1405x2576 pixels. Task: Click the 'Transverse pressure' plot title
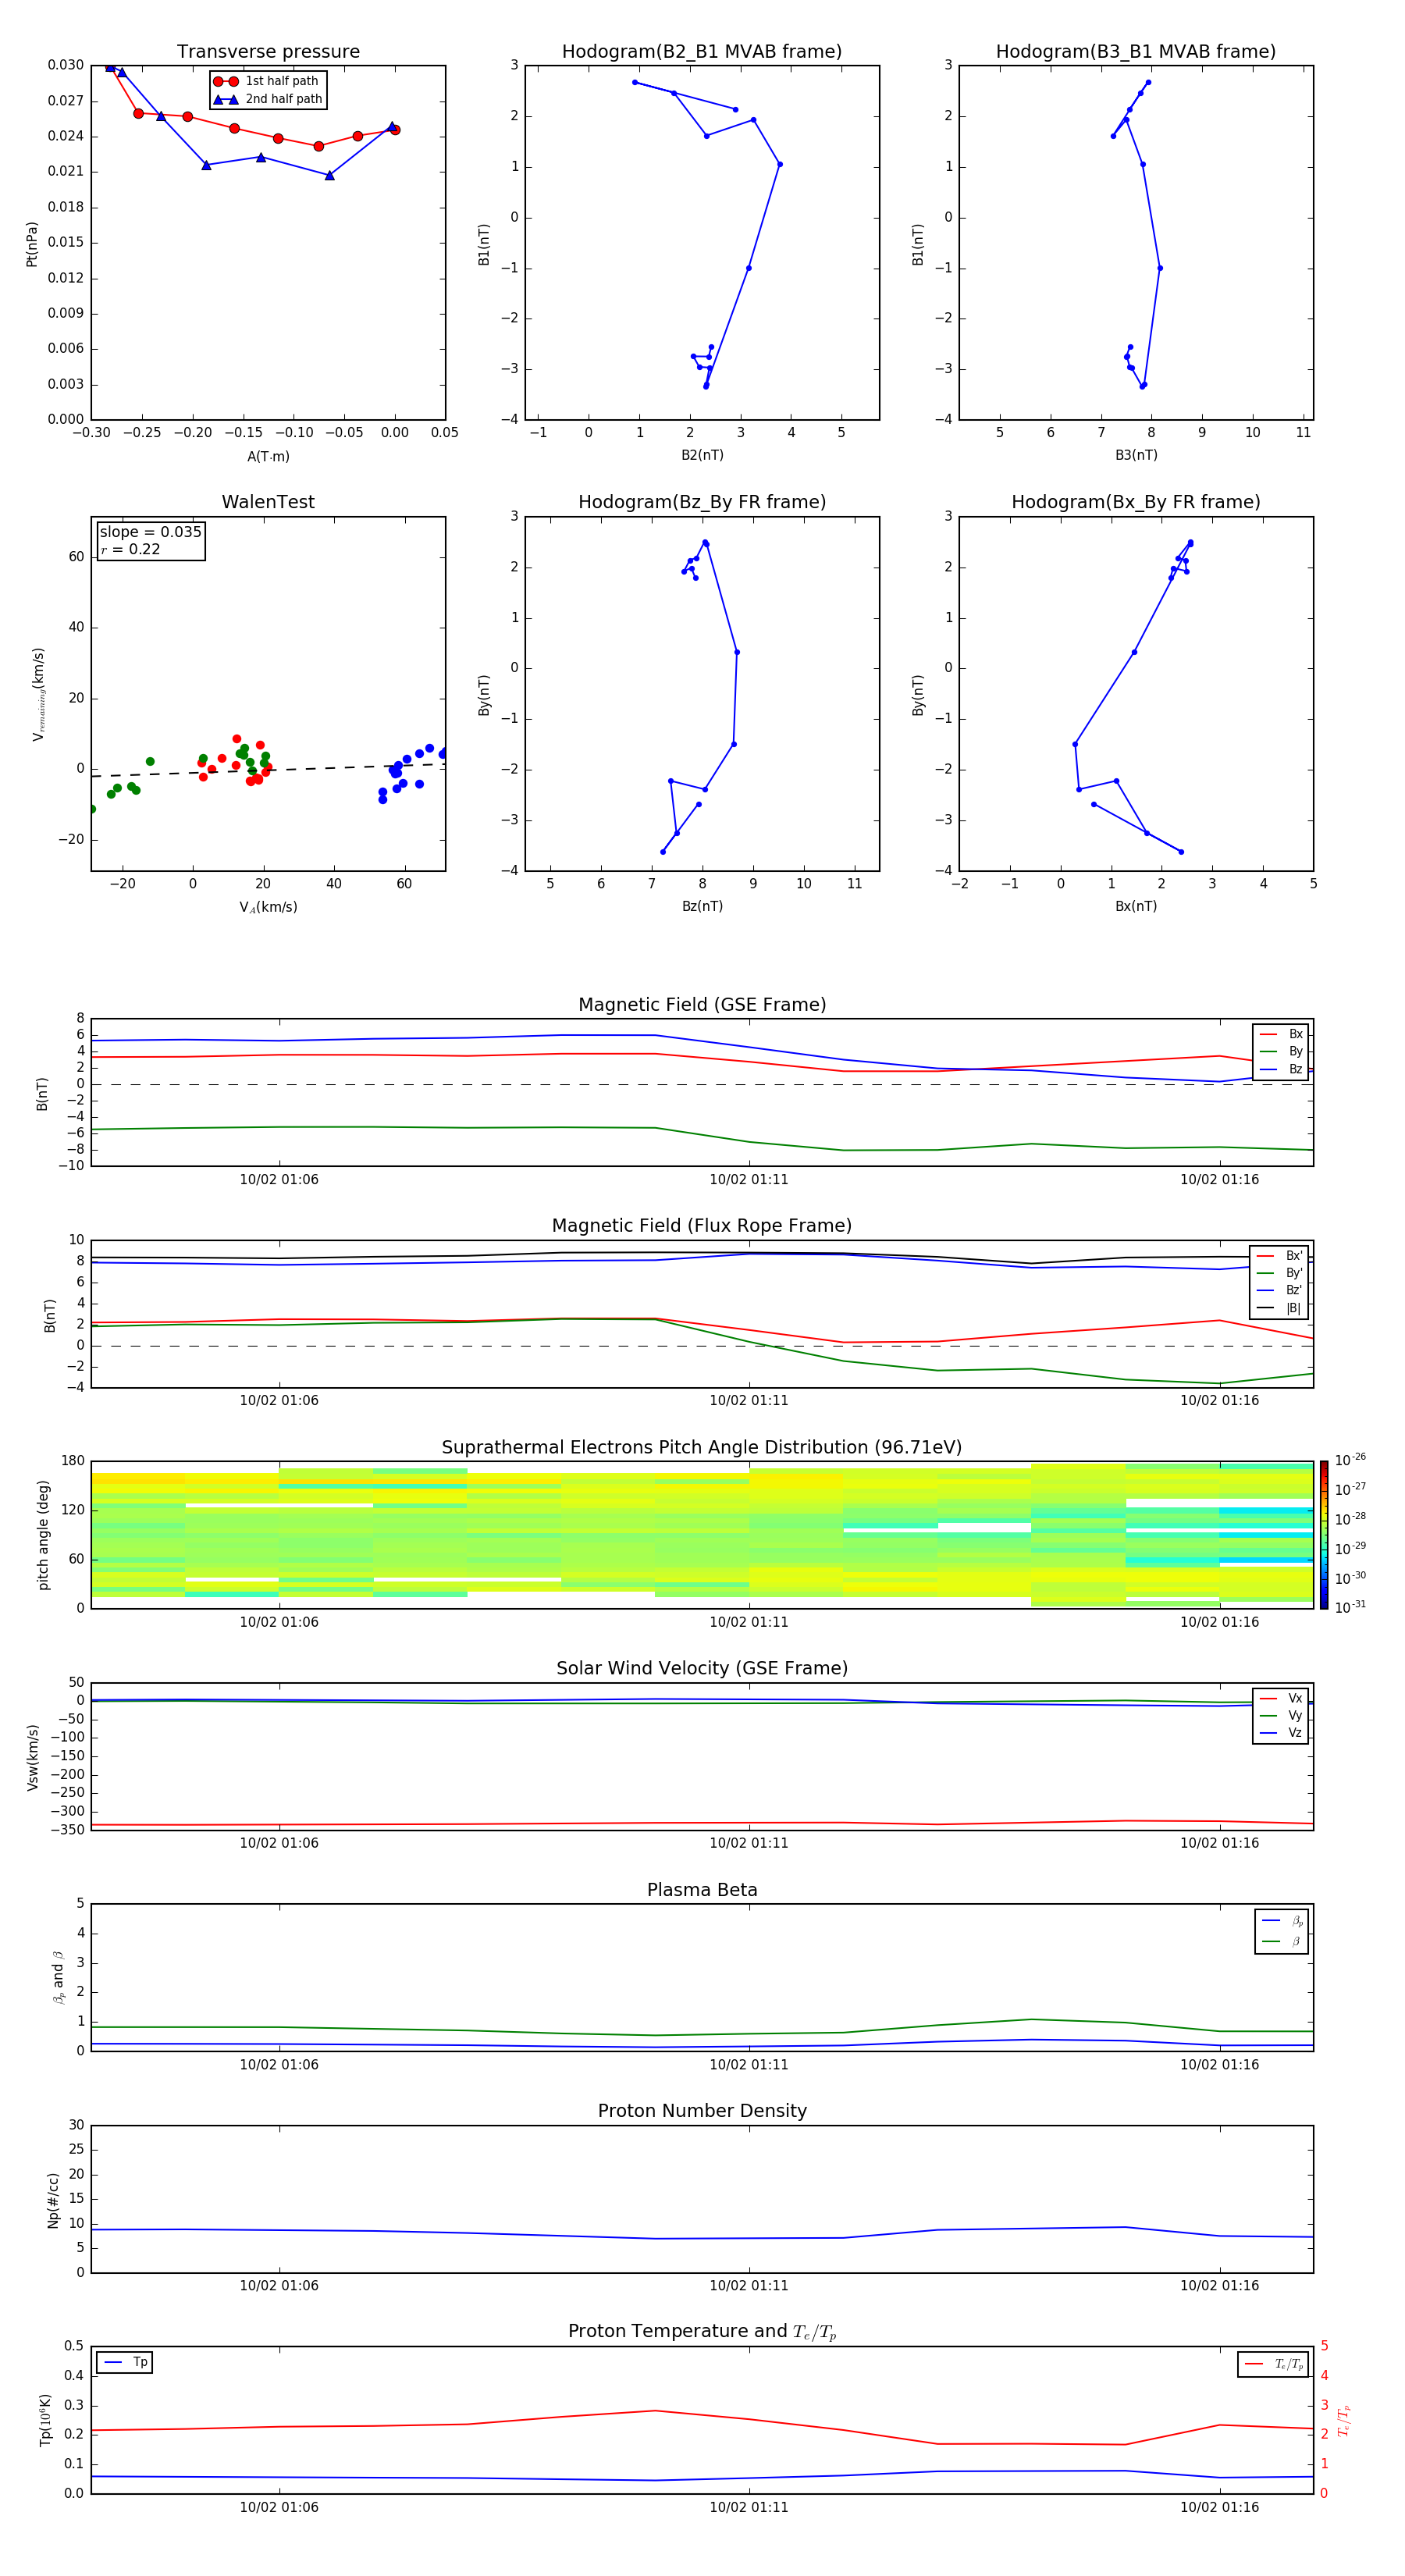click(268, 51)
